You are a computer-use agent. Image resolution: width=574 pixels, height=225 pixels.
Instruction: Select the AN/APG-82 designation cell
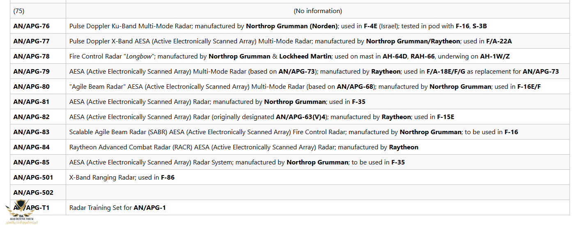pyautogui.click(x=31, y=117)
